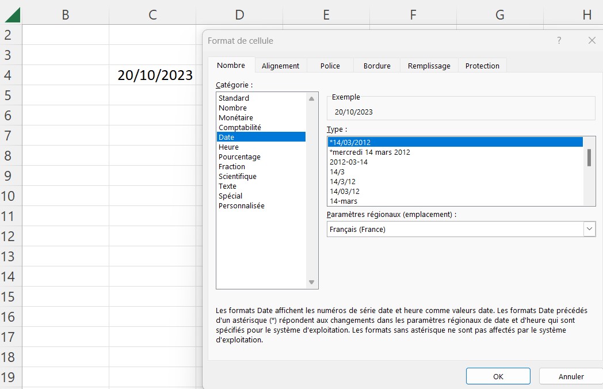Pick the Scientifique category
This screenshot has width=603, height=389.
click(238, 176)
